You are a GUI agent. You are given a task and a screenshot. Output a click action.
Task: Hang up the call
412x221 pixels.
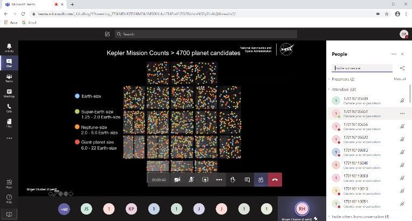[275, 180]
